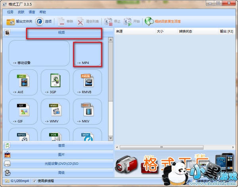Image resolution: width=238 pixels, height=187 pixels.
Task: Click the 开始 start button
Action: tap(132, 21)
